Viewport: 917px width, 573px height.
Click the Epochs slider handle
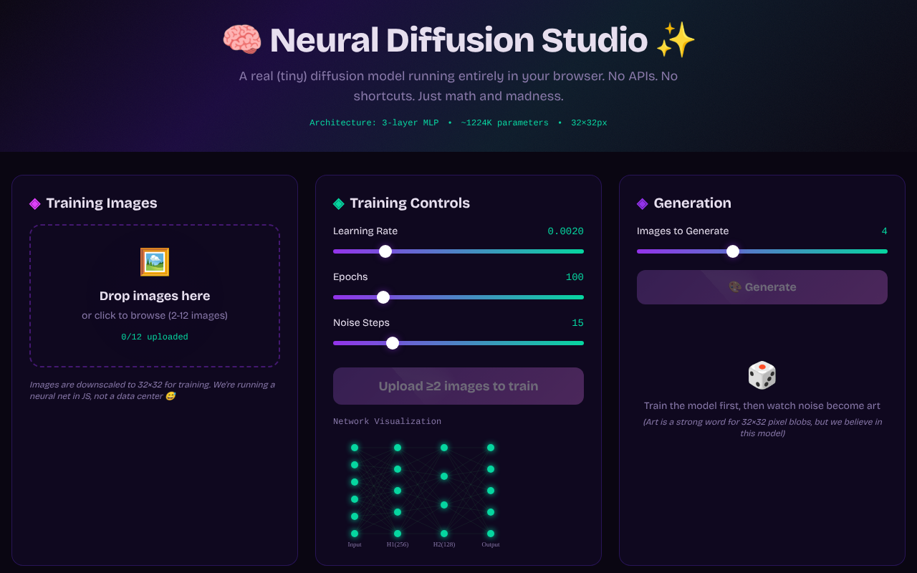(x=383, y=297)
